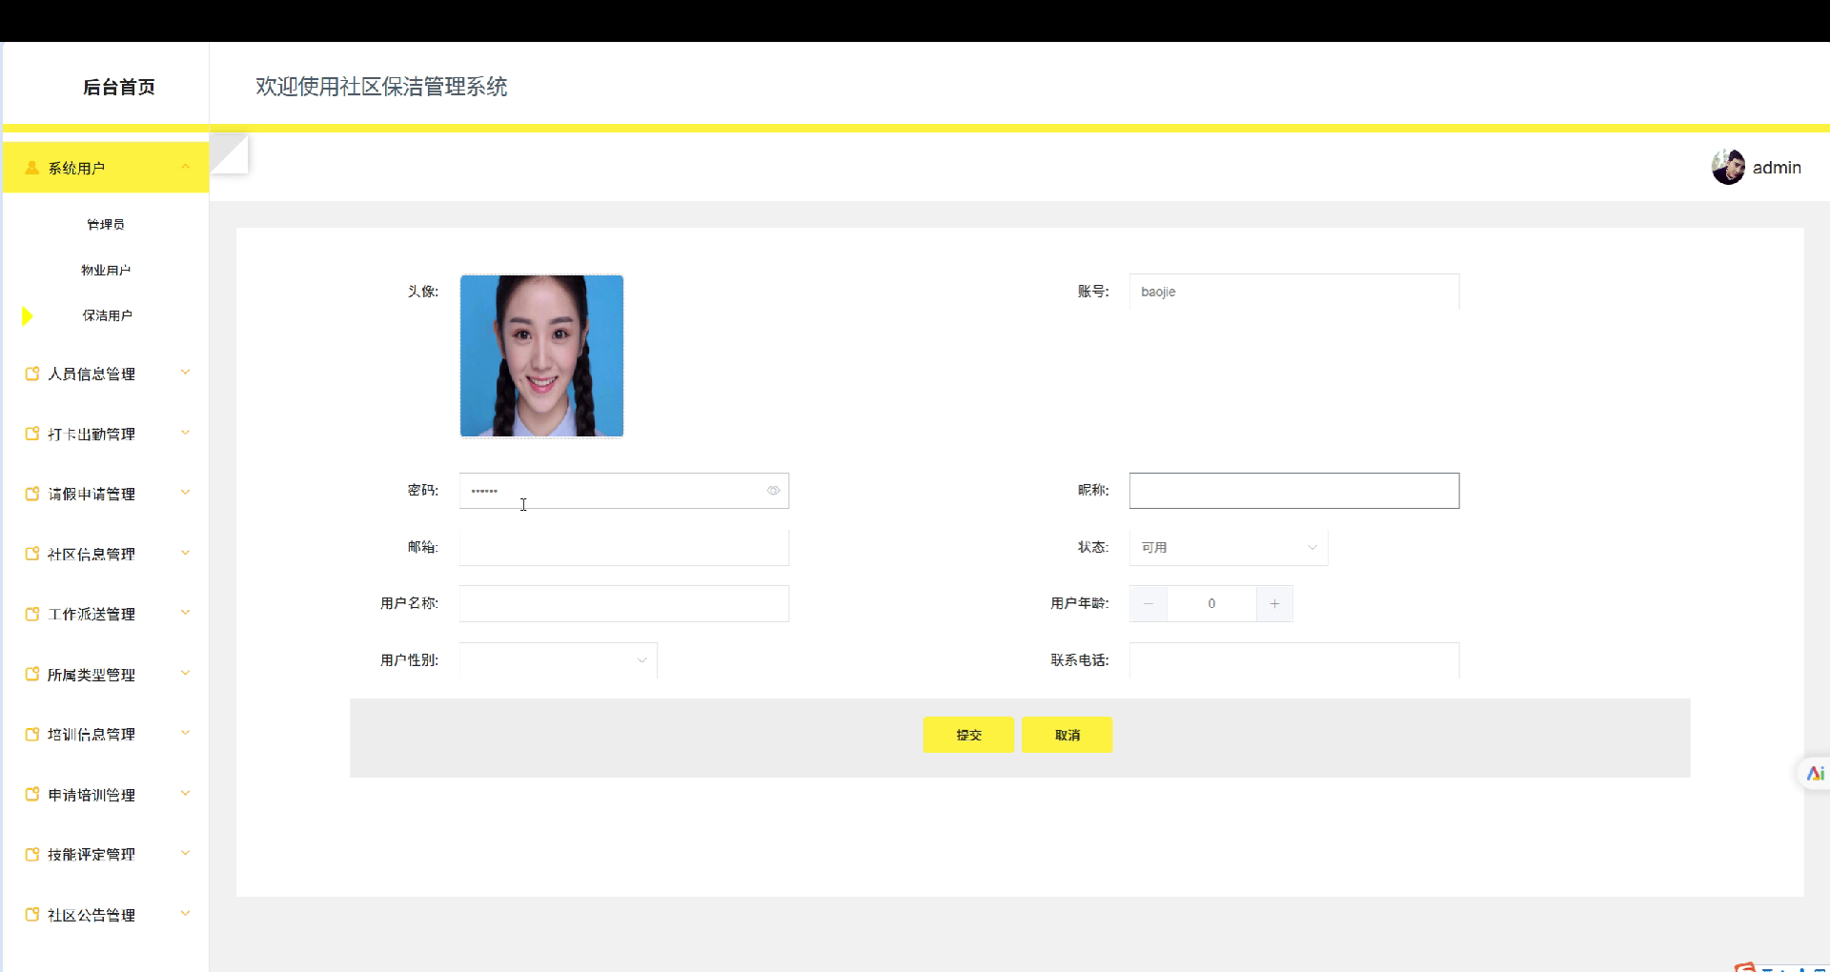Open the floating Ai assistant icon
1830x972 pixels.
pos(1815,773)
